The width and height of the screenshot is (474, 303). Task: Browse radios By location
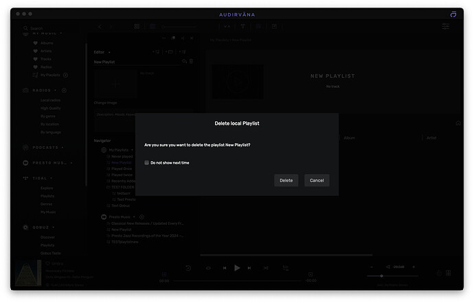point(49,124)
